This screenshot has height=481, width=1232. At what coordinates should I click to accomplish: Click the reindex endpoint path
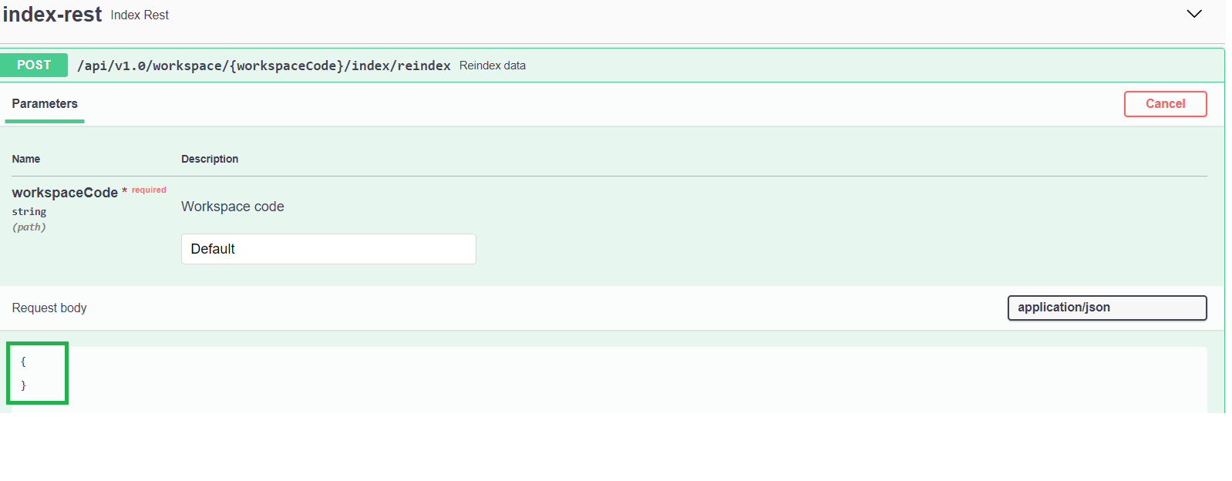tap(264, 66)
